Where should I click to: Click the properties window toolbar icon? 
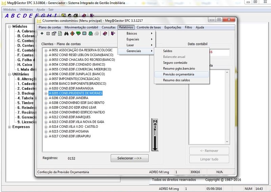[54, 34]
